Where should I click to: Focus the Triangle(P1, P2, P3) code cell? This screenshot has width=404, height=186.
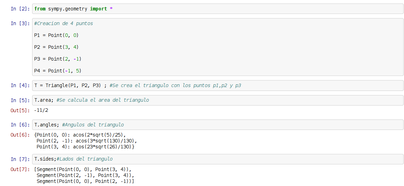(217, 85)
